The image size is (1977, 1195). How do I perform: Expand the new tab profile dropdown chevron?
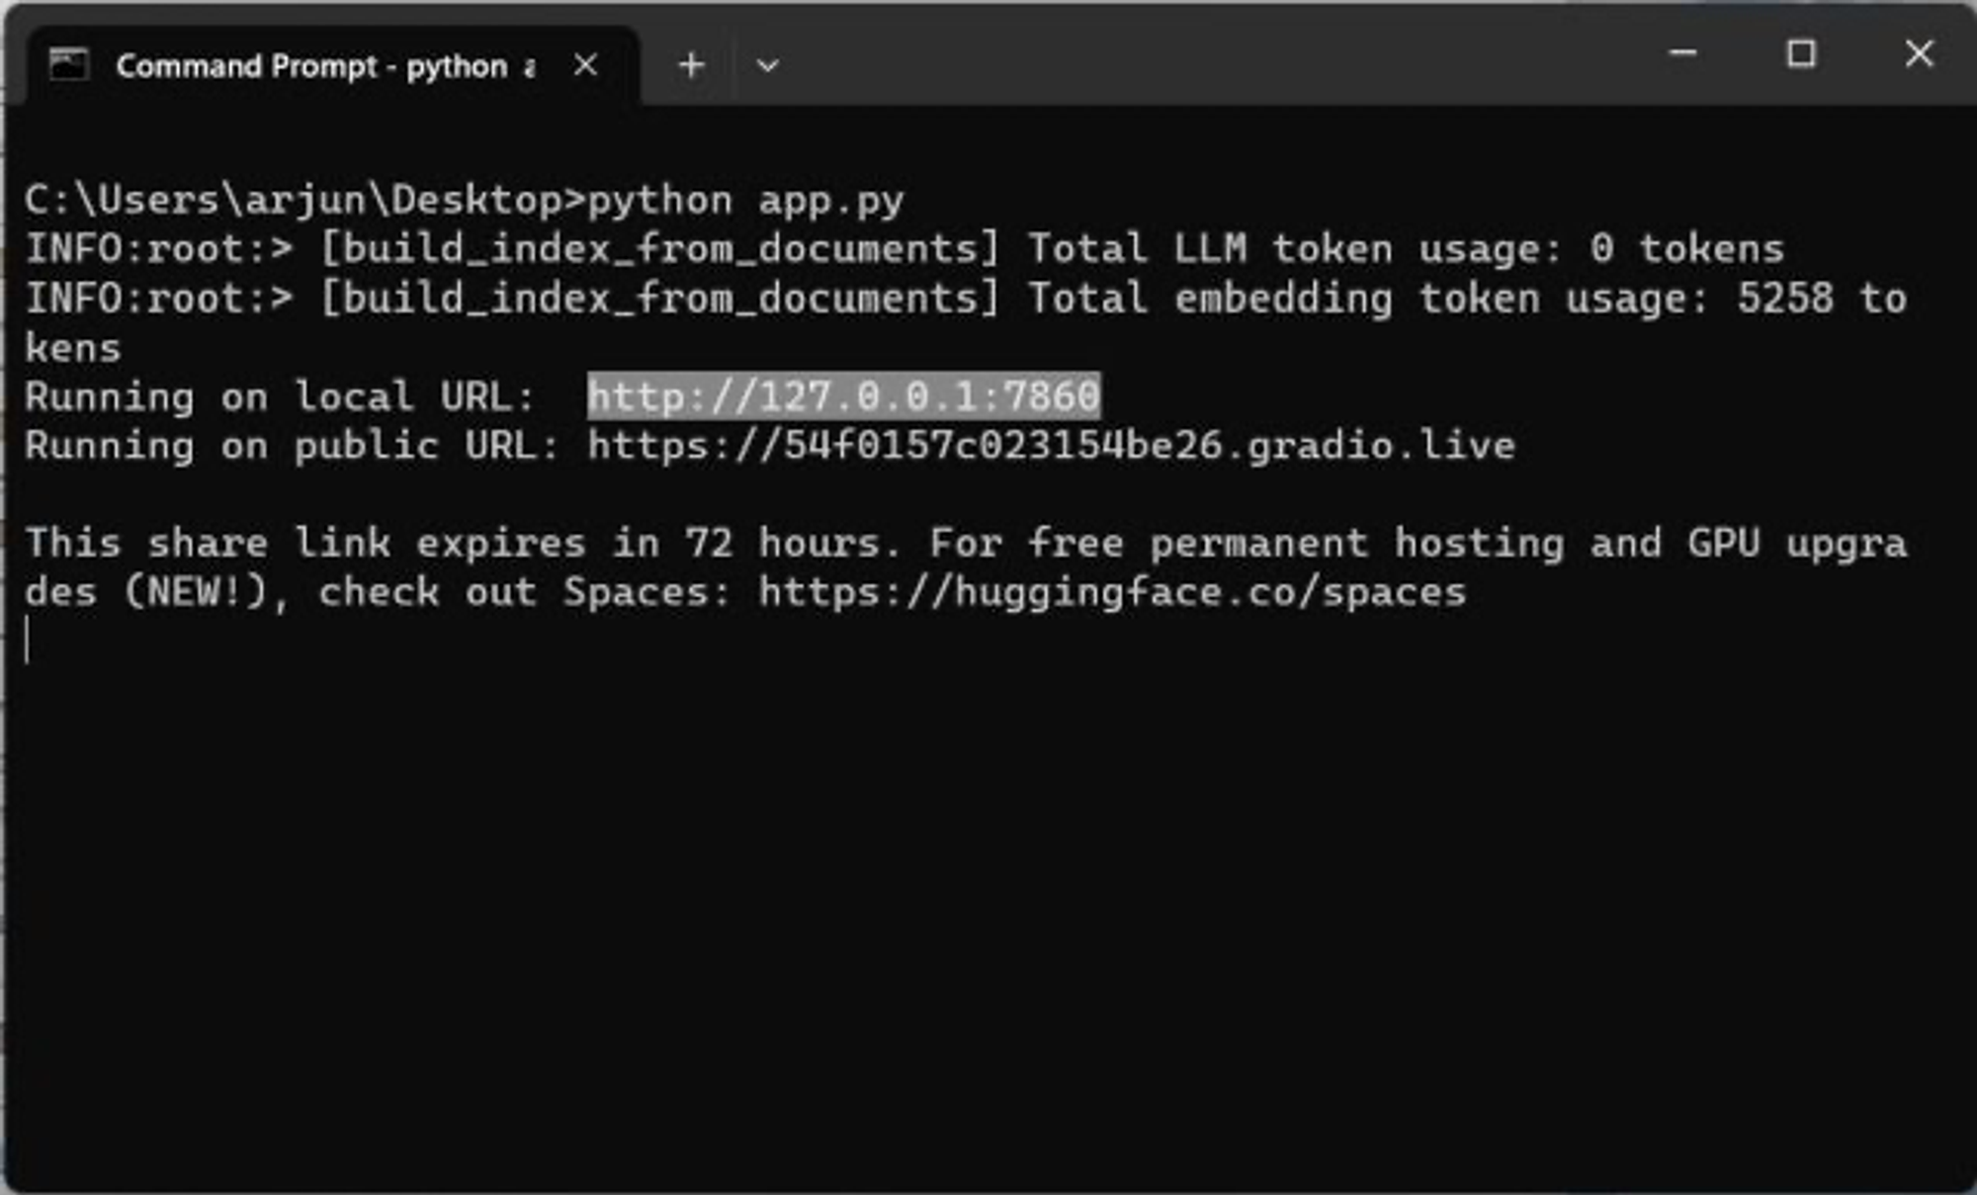tap(767, 65)
